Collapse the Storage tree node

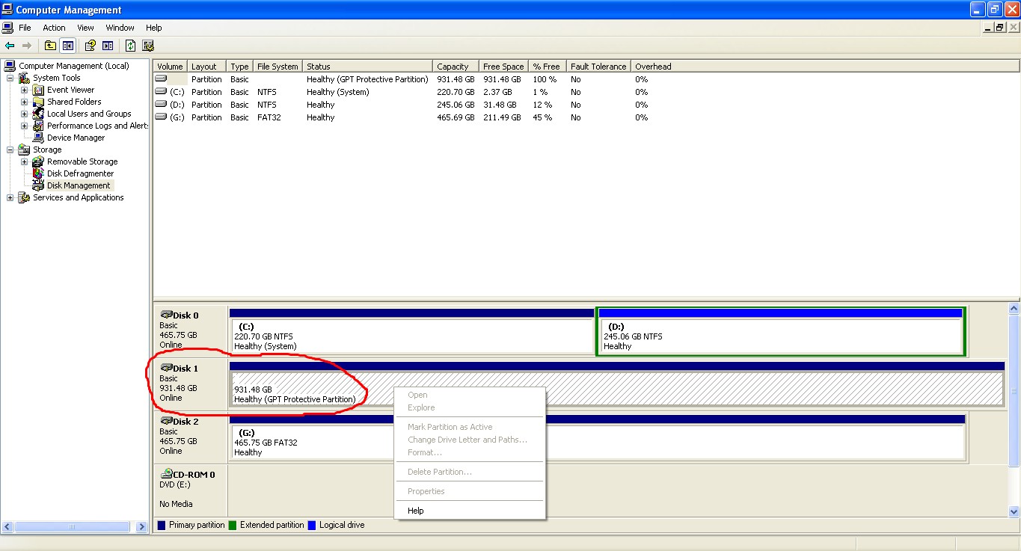(x=10, y=150)
